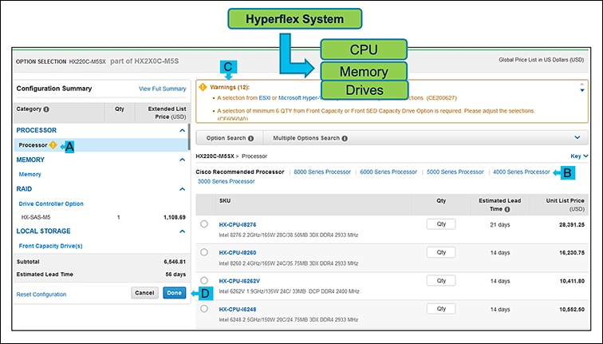Screen dimensions: 603x344
Task: Select the HX-CPU-I8260 radio button
Action: tap(204, 252)
